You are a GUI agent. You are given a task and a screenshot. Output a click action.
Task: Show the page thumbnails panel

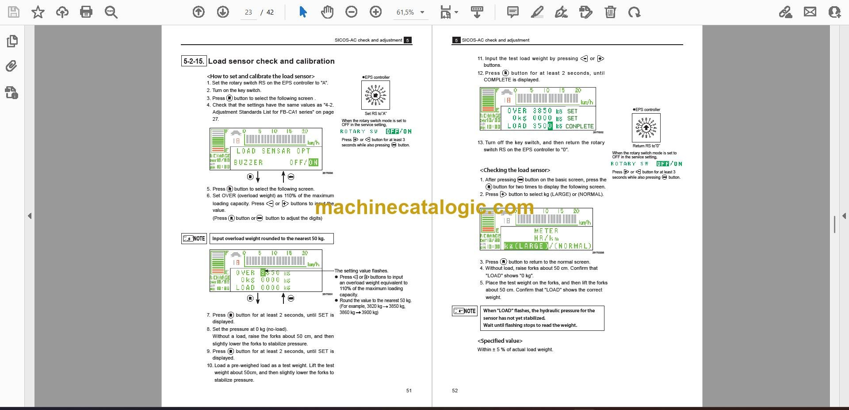pos(12,41)
